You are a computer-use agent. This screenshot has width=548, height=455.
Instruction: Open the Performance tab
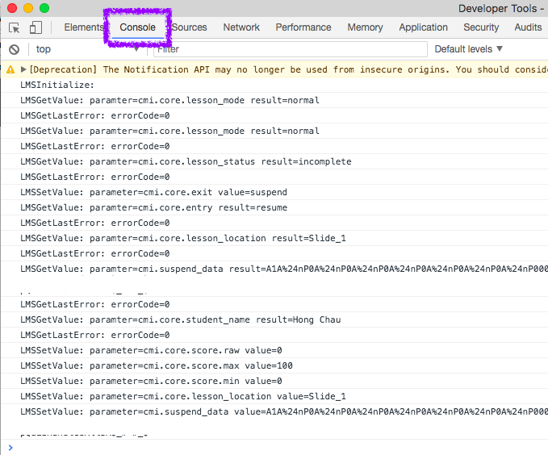[303, 27]
